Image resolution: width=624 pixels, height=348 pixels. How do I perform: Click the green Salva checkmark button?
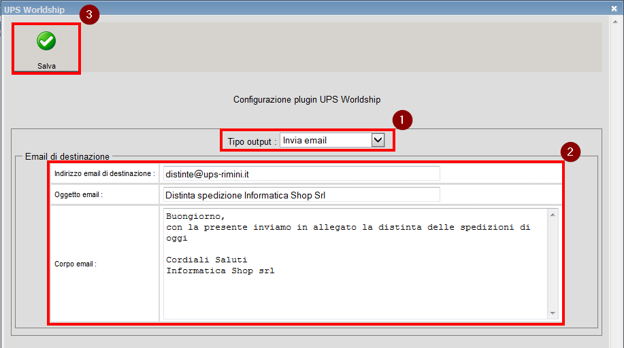46,48
